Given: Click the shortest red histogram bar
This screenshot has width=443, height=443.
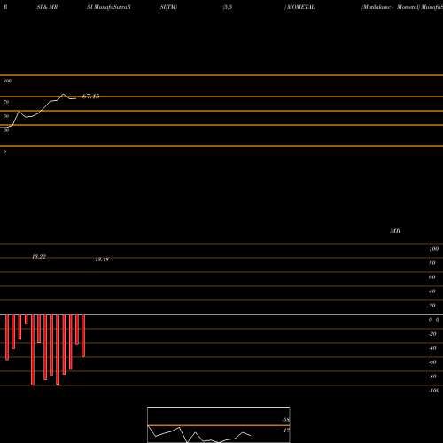Looking at the screenshot, I should point(27,319).
